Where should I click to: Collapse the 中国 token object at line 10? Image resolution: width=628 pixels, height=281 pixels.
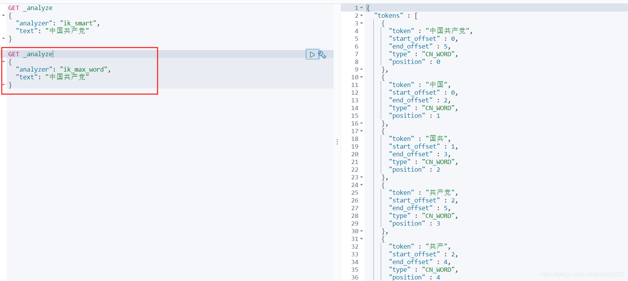361,77
